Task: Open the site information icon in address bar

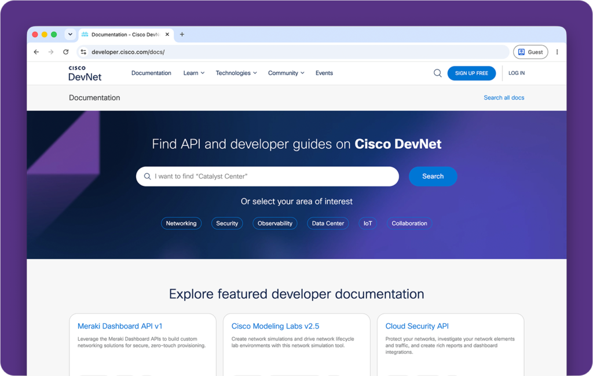Action: coord(83,52)
